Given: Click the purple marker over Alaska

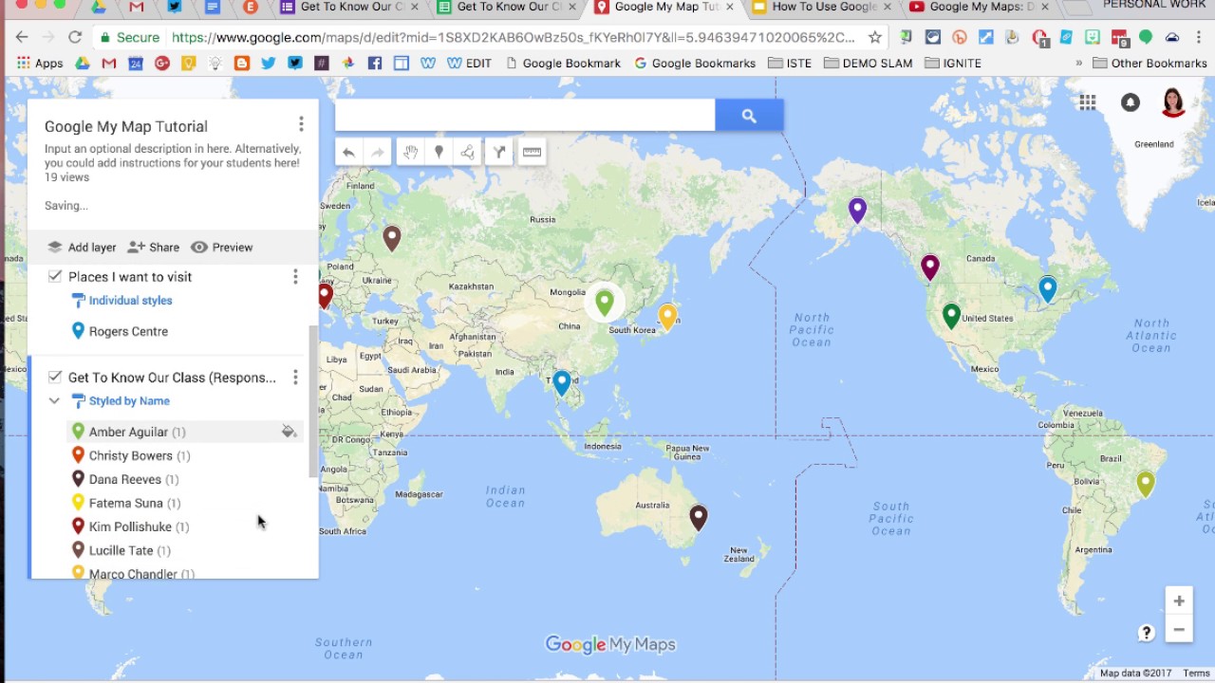Looking at the screenshot, I should point(857,211).
